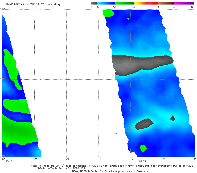The height and width of the screenshot is (173, 197).
Task: Click the "-20" latitude label at top left
Action: point(2,9)
